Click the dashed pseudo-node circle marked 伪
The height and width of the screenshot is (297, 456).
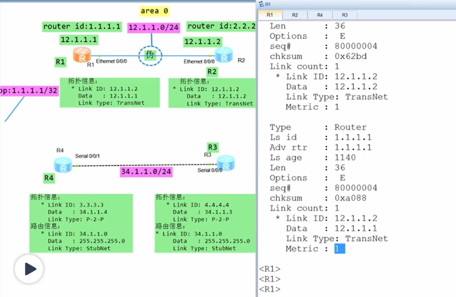150,55
